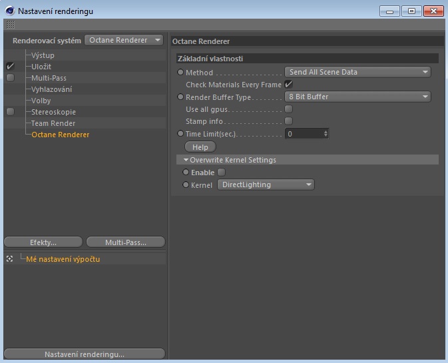Select Uložit in the settings tree

pos(41,67)
